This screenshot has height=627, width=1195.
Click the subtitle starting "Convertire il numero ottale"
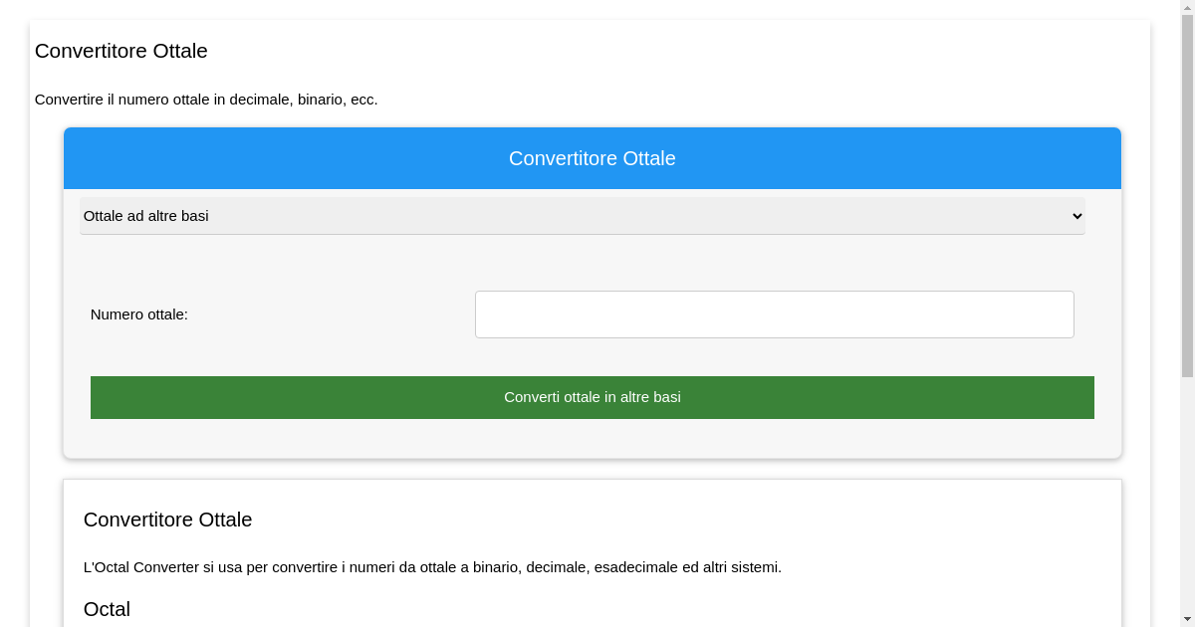[x=206, y=100]
